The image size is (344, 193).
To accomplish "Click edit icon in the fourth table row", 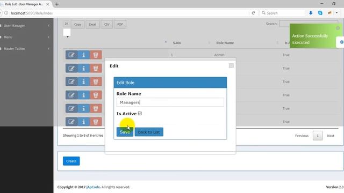I will [x=71, y=95].
